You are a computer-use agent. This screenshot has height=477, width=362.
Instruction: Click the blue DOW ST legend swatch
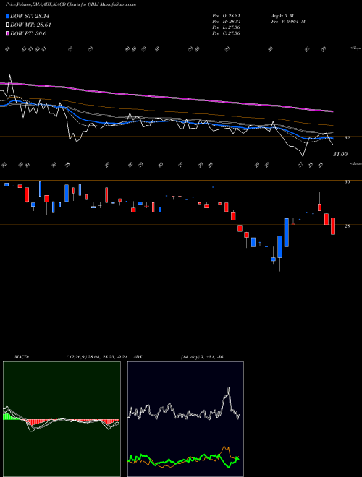click(8, 17)
